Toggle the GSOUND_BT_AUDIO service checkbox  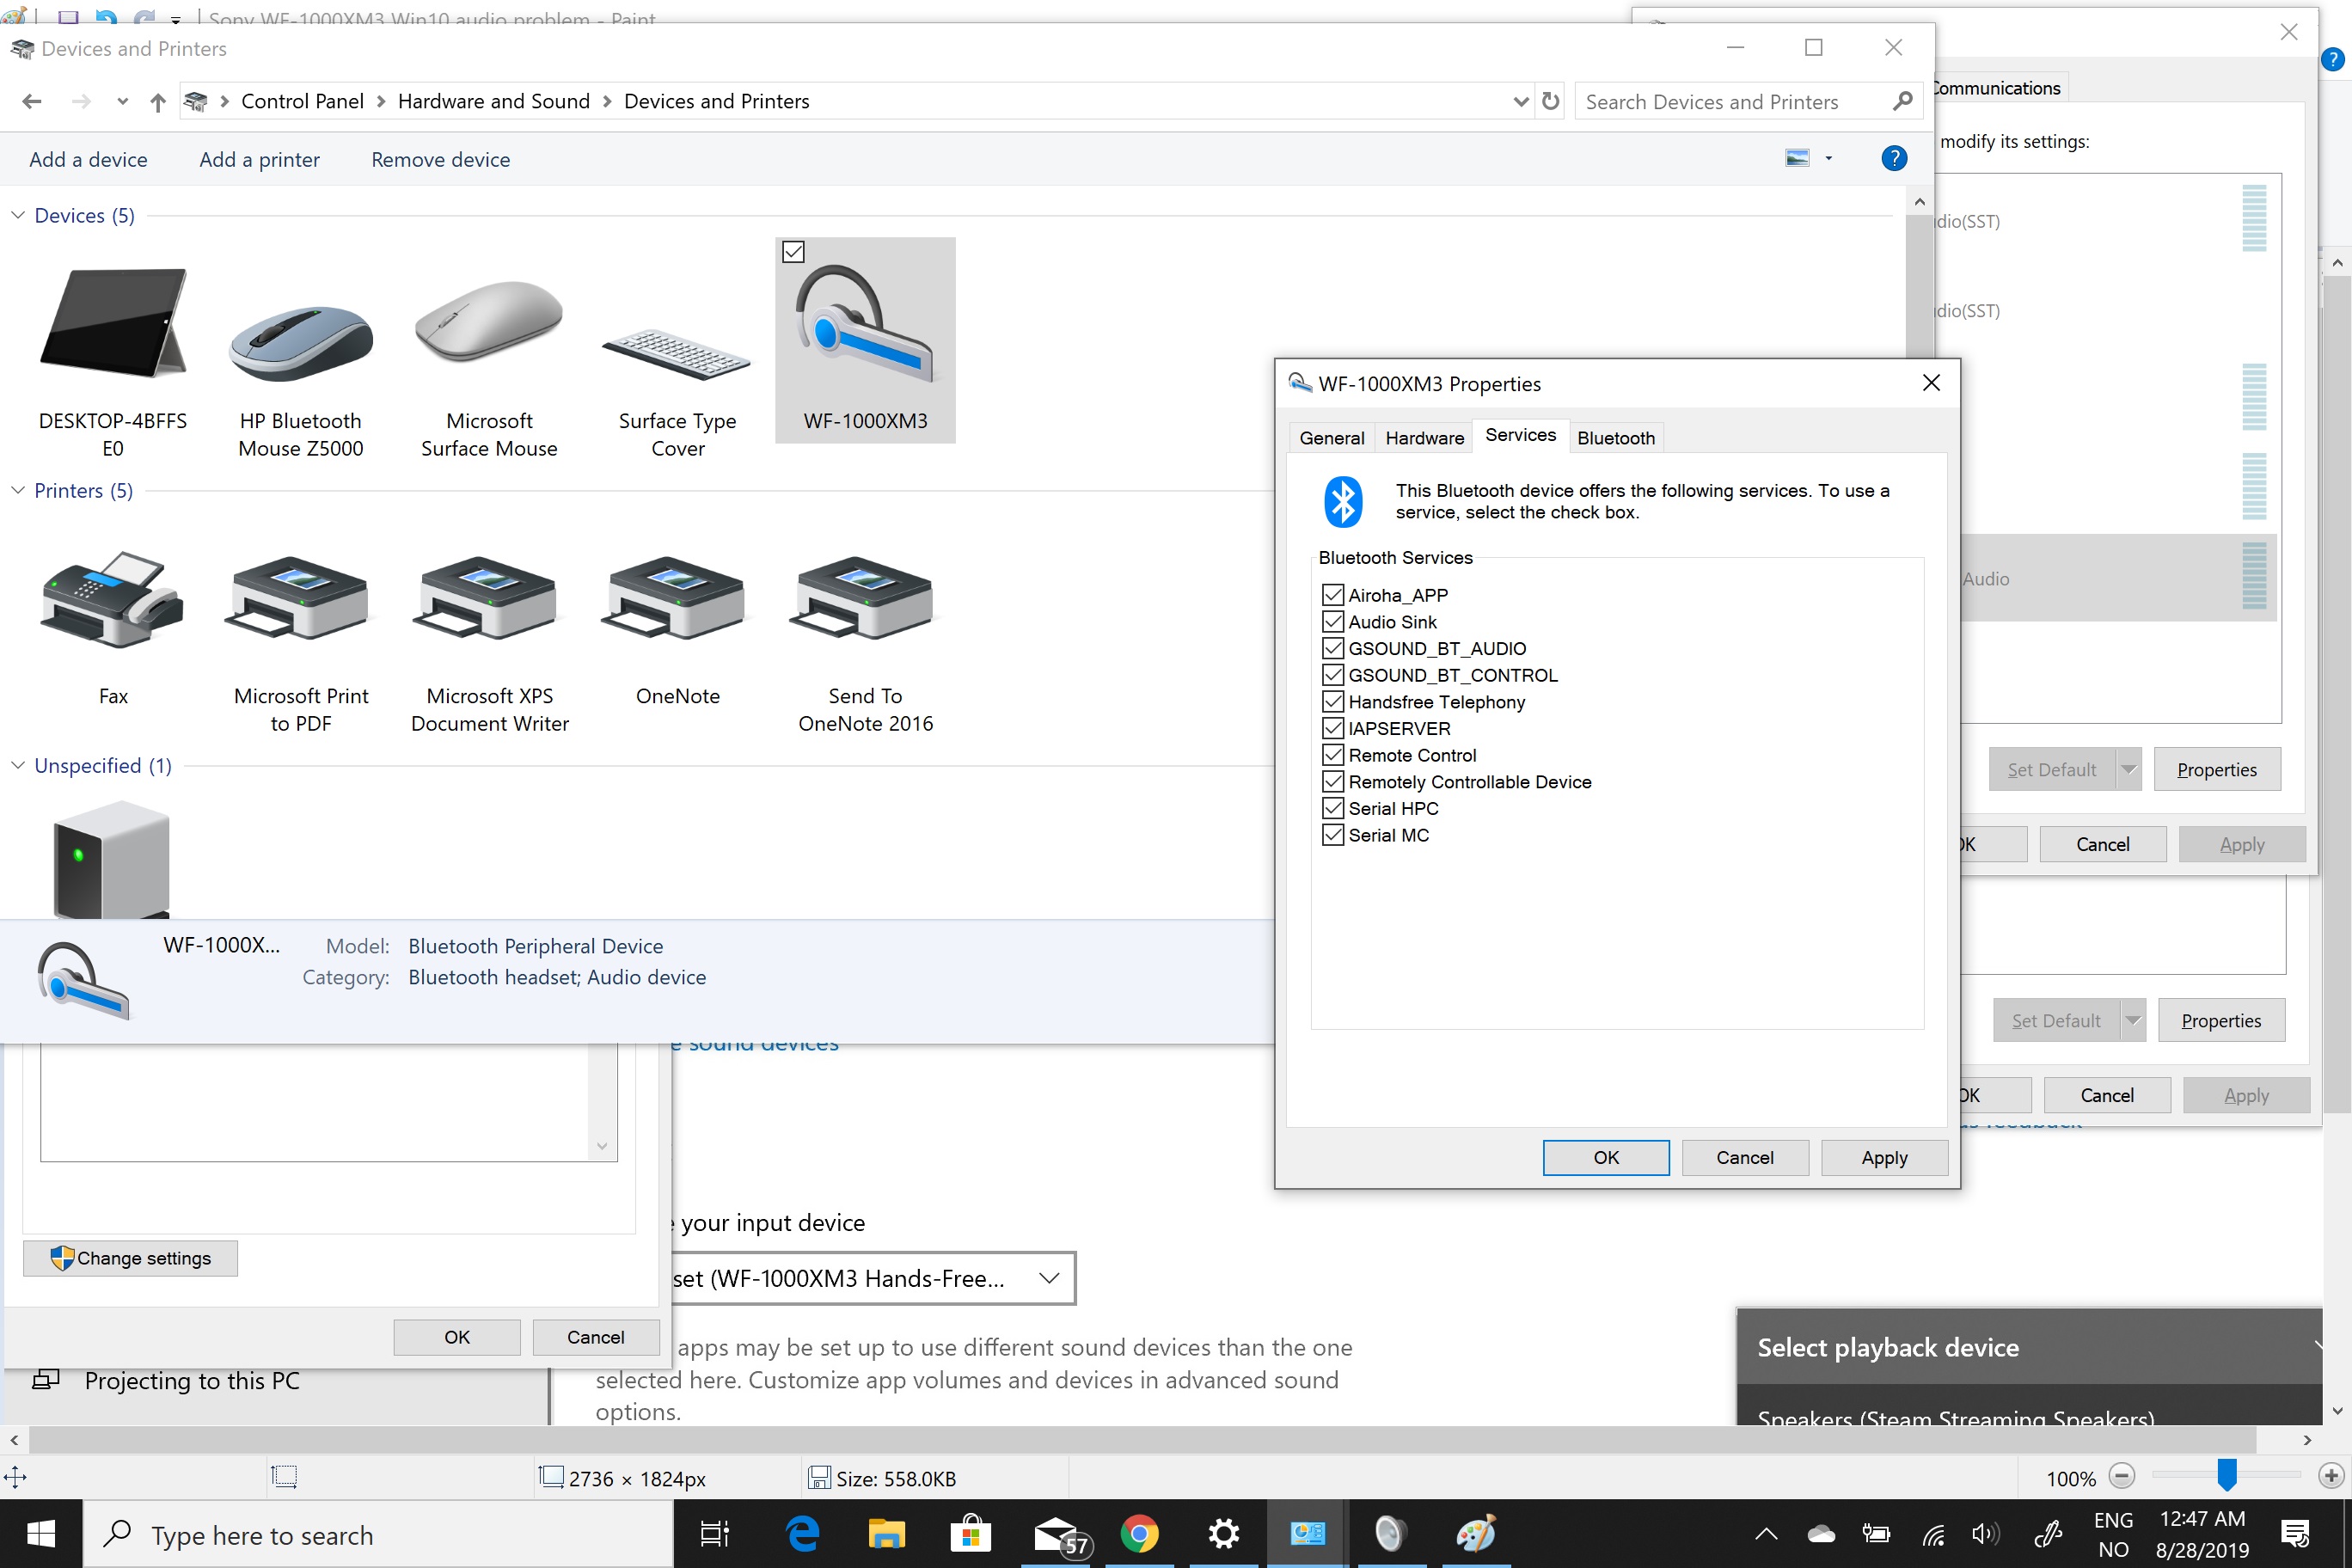coord(1333,648)
